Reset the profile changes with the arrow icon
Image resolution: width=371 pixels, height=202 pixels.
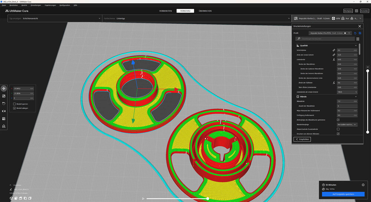355,33
